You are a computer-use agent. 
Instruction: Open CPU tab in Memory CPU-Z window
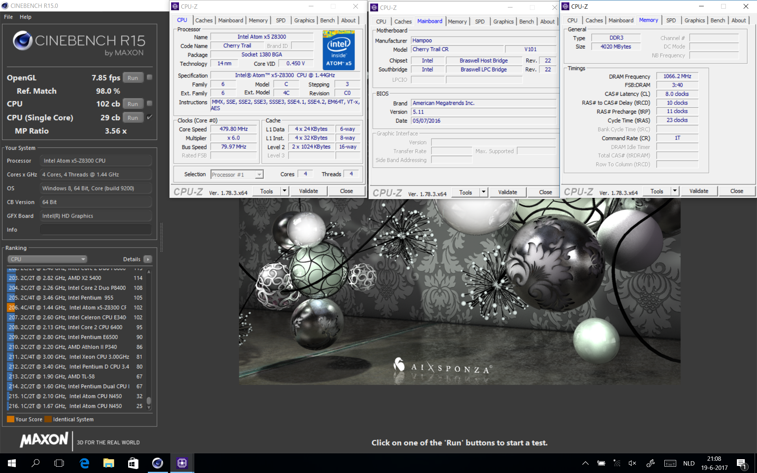click(x=572, y=20)
